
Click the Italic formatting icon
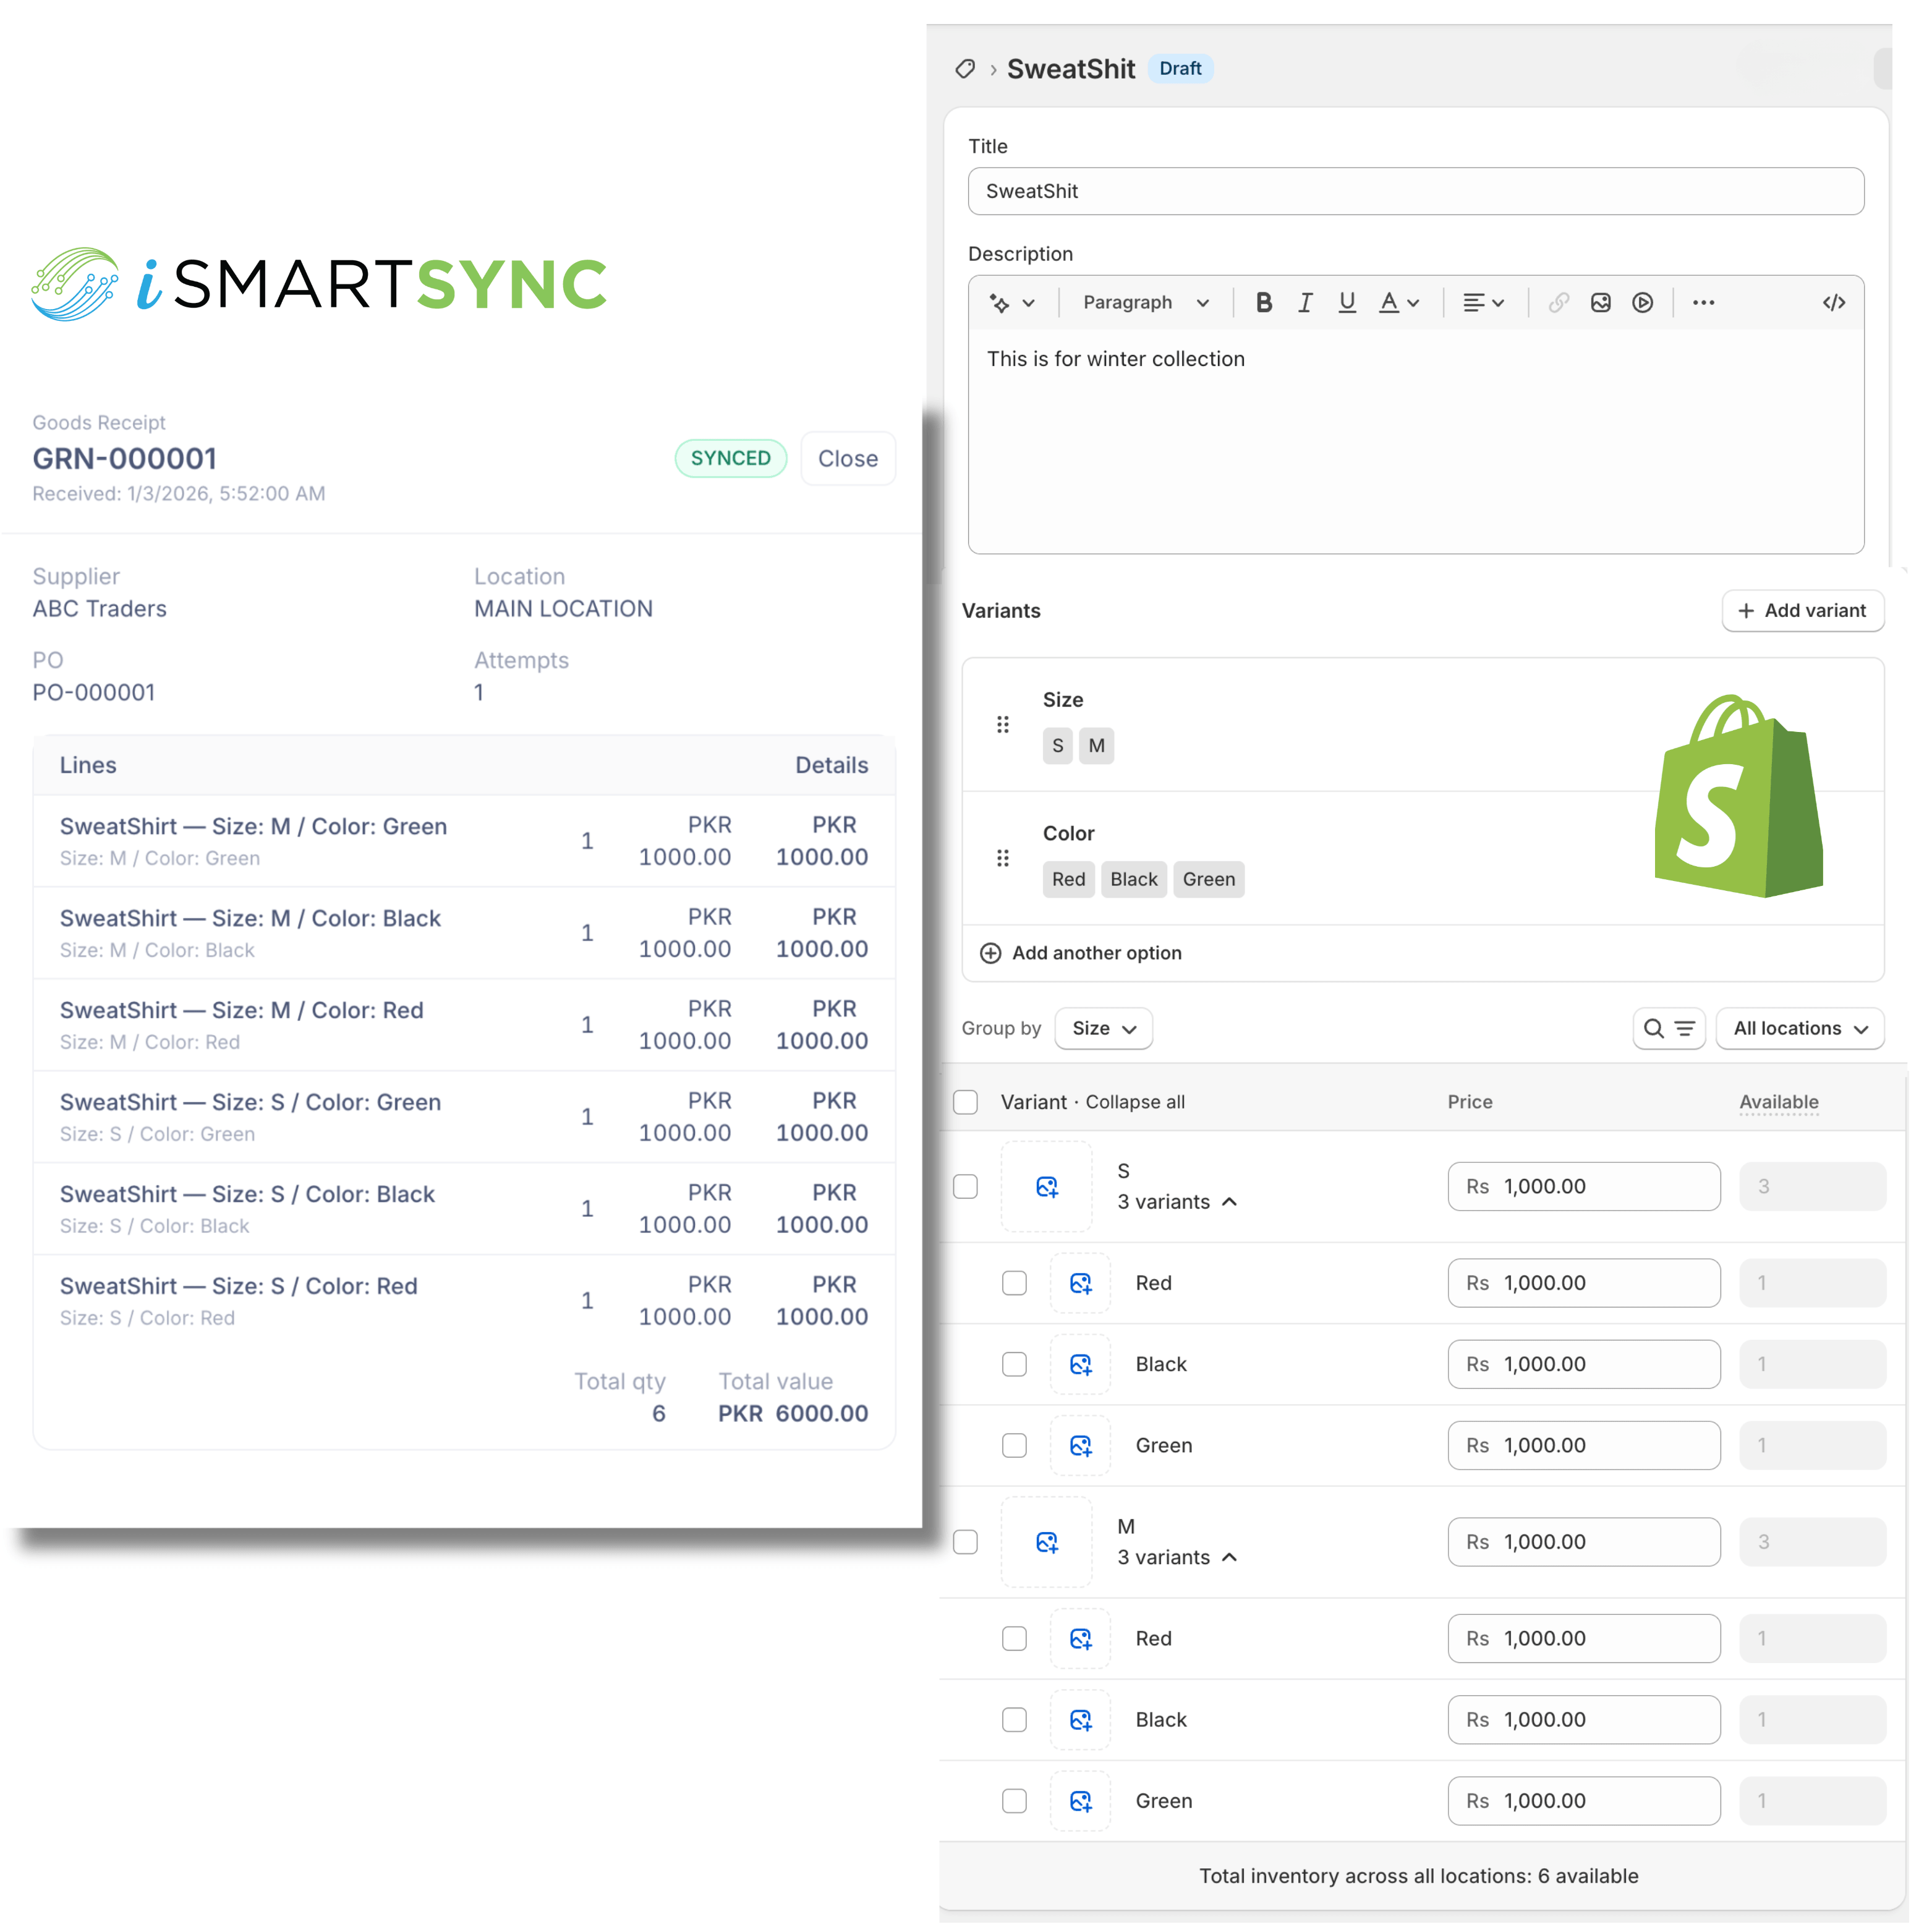click(x=1305, y=302)
